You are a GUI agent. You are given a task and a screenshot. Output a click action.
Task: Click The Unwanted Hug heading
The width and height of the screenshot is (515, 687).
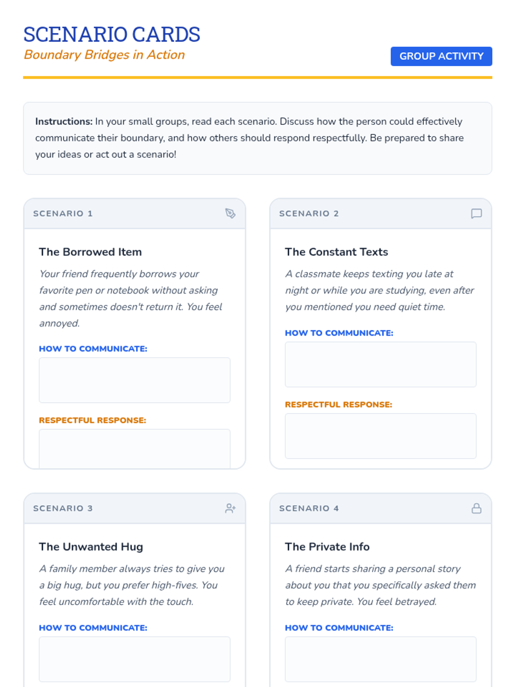[x=91, y=547]
